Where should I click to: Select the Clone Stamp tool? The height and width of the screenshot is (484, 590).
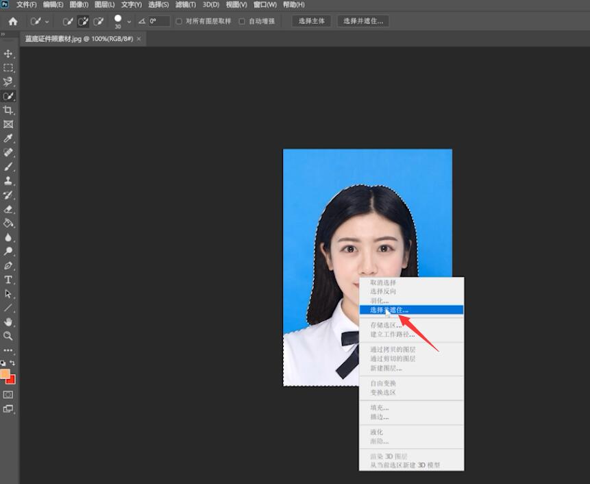8,181
